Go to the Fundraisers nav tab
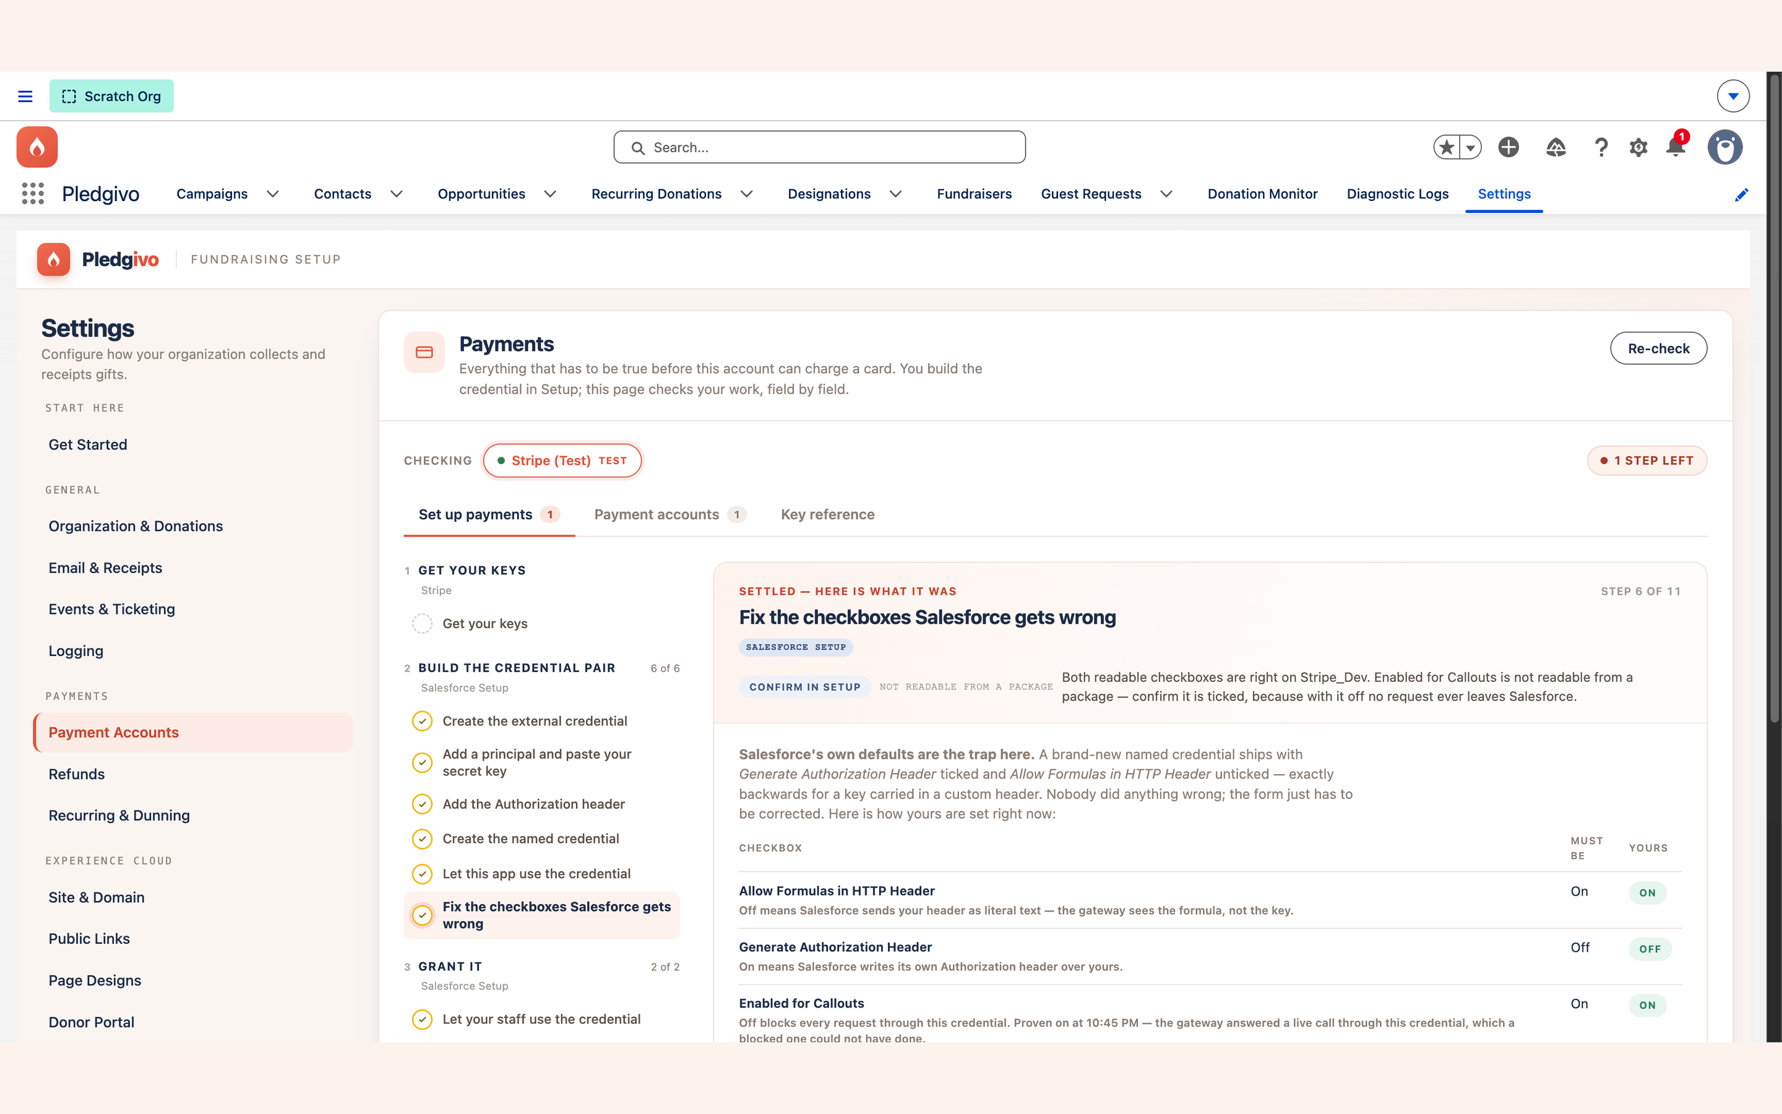Image resolution: width=1782 pixels, height=1114 pixels. (974, 194)
